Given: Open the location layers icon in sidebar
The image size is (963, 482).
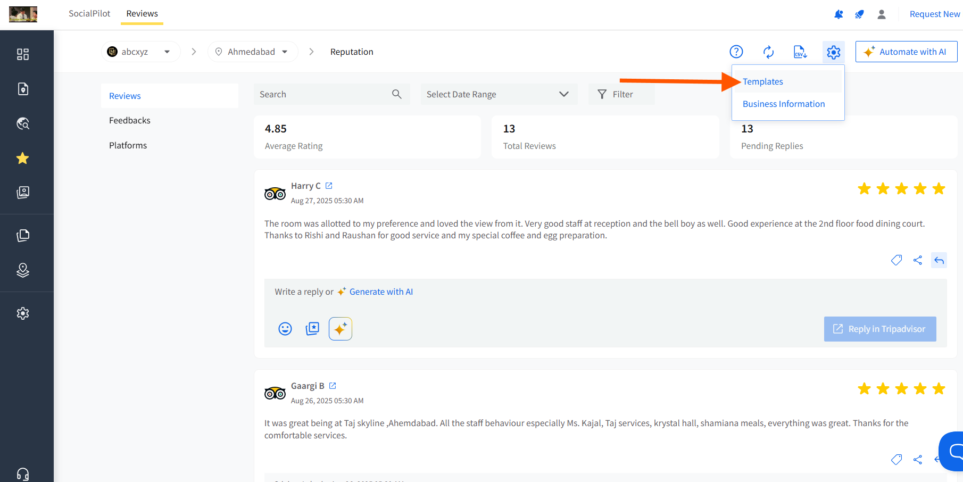Looking at the screenshot, I should 23,270.
